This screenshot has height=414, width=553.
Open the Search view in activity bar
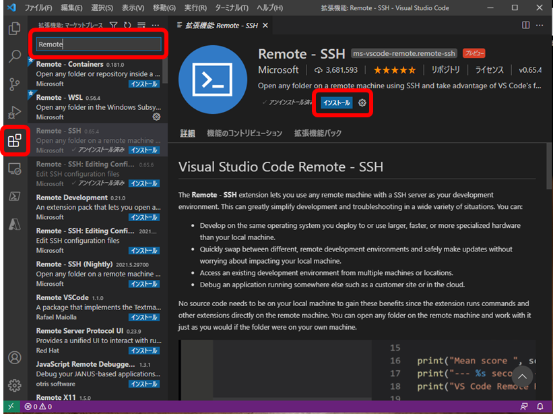pyautogui.click(x=14, y=56)
